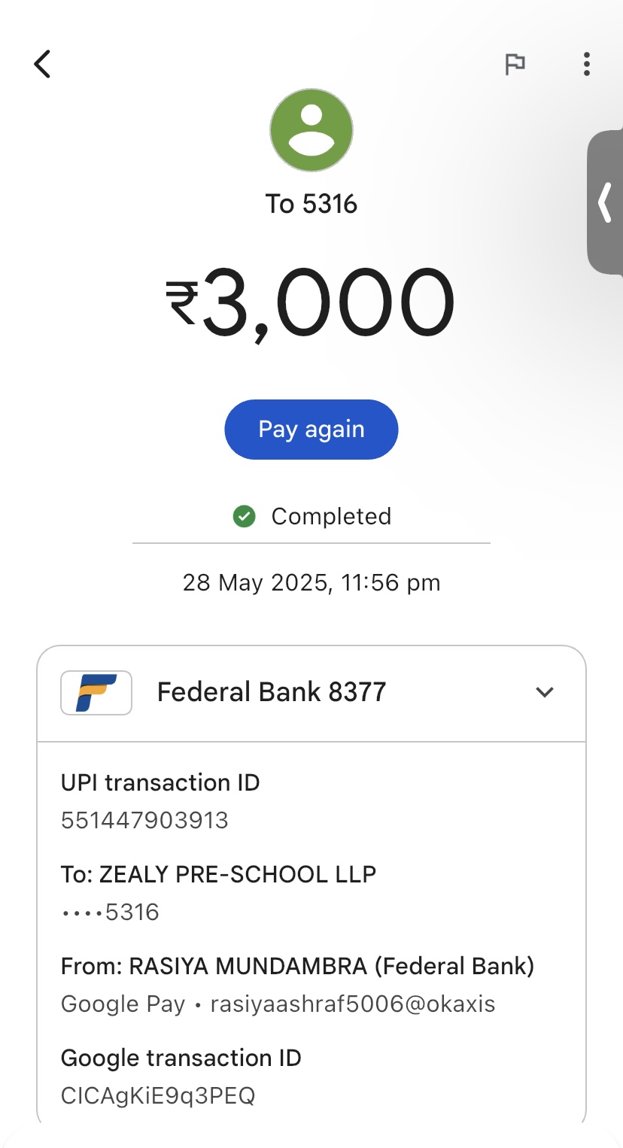Viewport: 623px width, 1148px height.
Task: Go back using the back arrow
Action: (43, 64)
